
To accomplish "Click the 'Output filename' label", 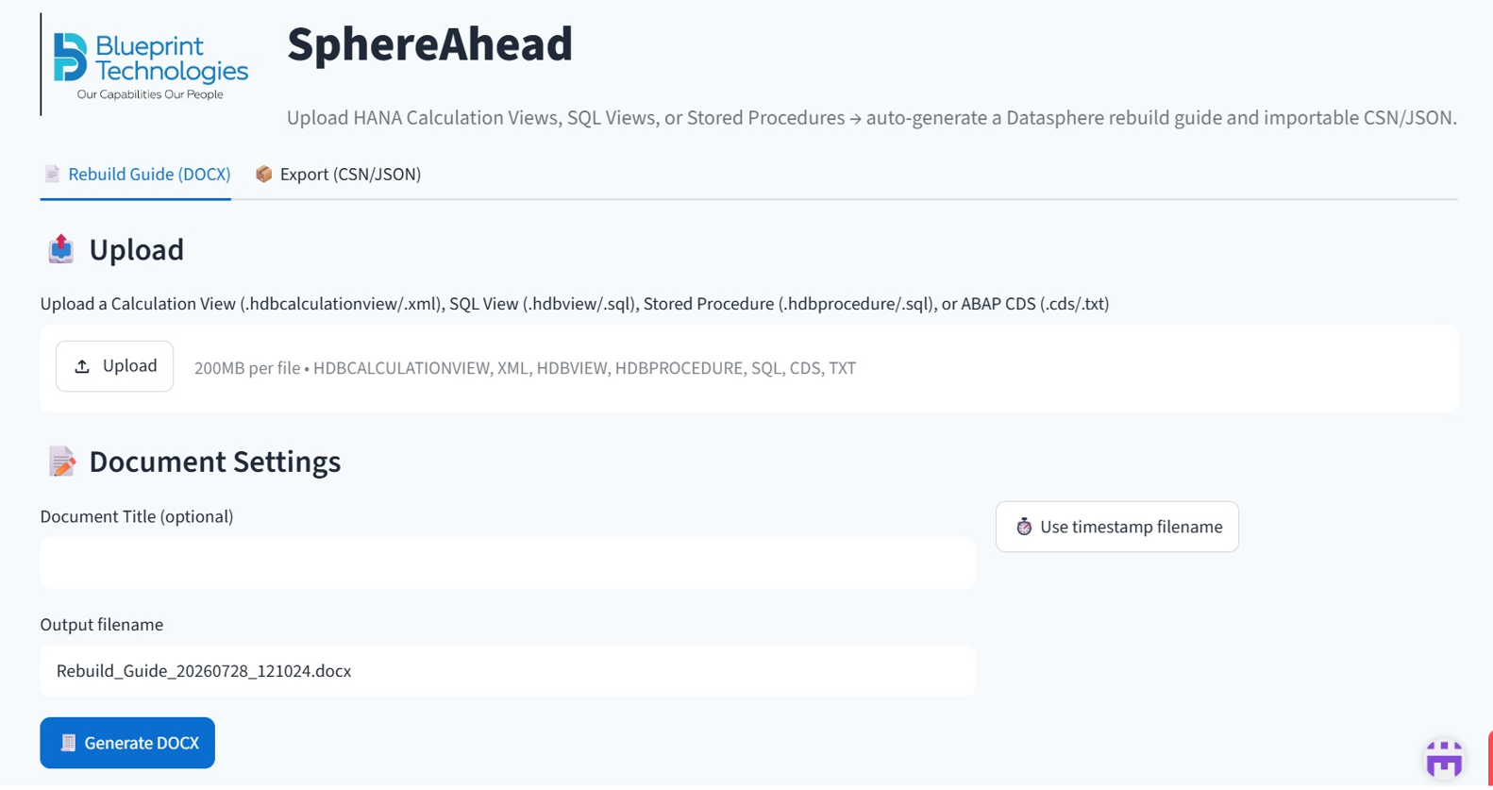I will [102, 625].
